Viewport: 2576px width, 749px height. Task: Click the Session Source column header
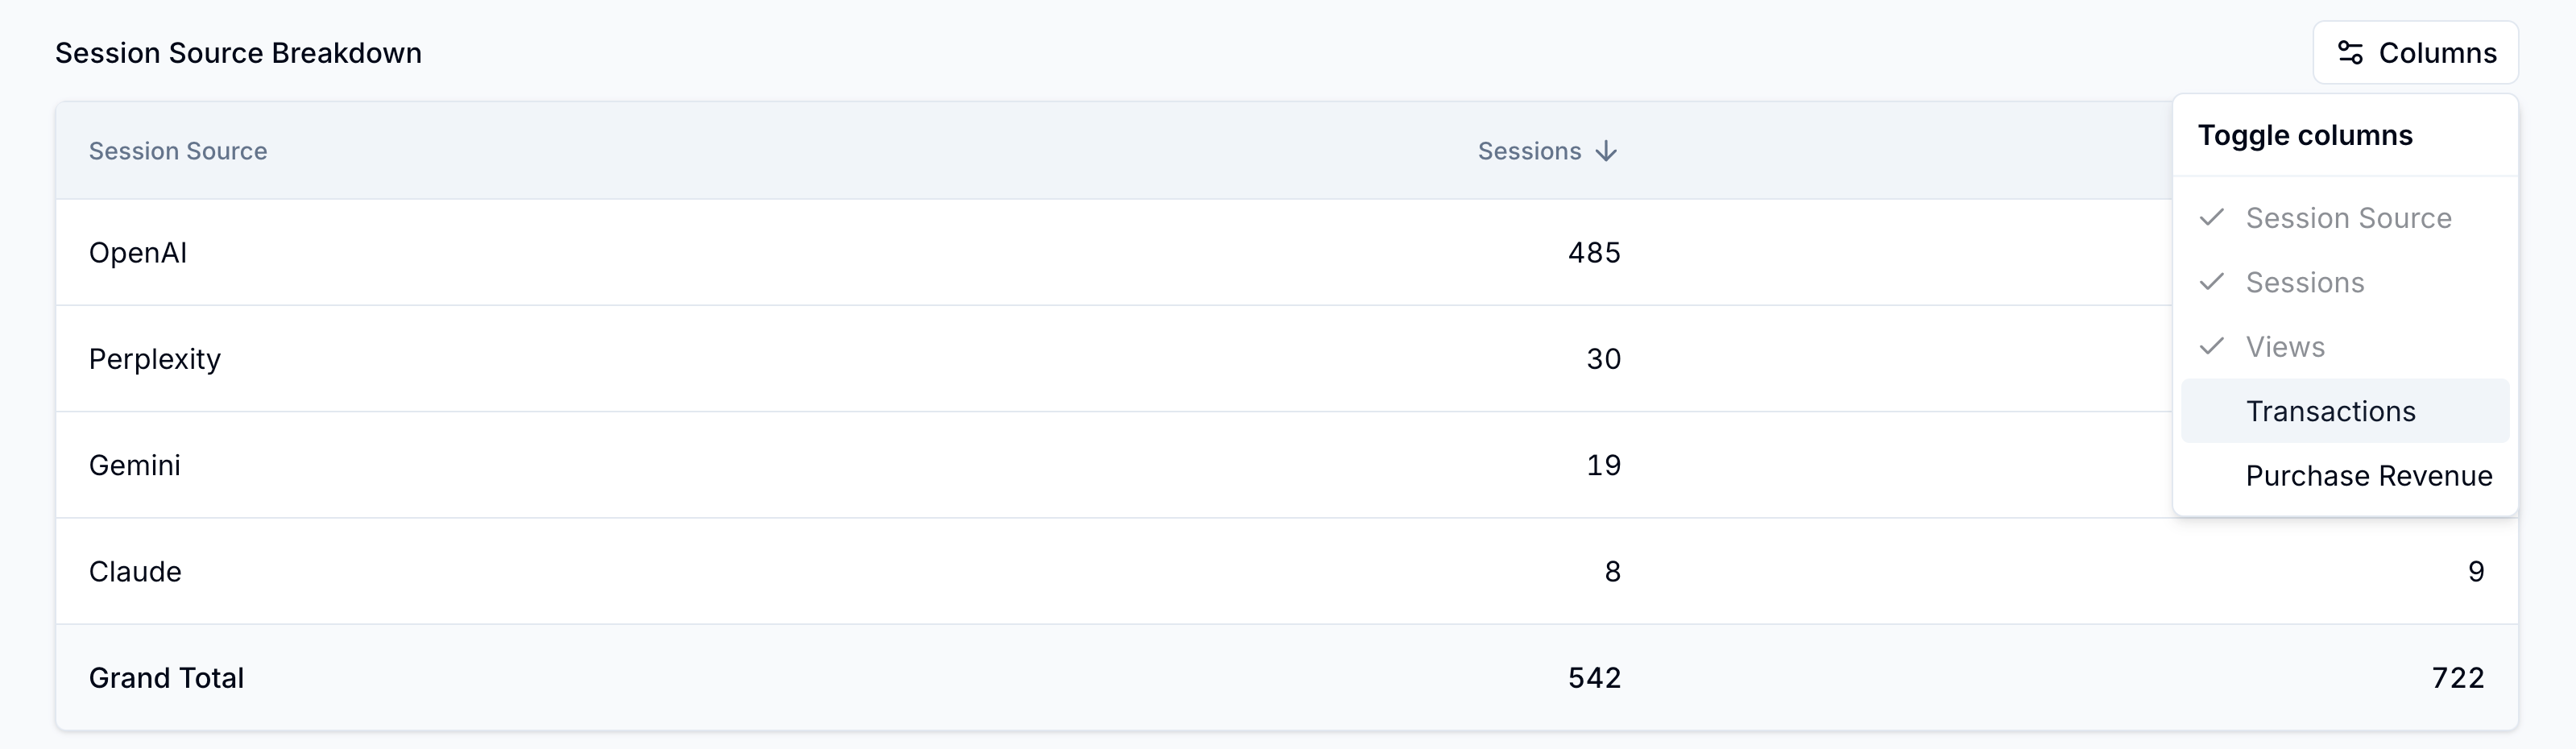[178, 151]
